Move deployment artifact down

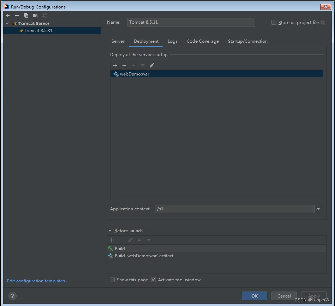[x=143, y=65]
